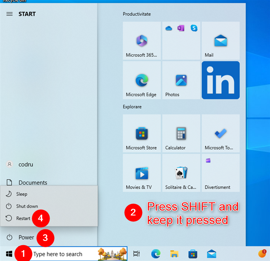This screenshot has width=270, height=261.
Task: Open the LinkedIn tile
Action: point(220,80)
